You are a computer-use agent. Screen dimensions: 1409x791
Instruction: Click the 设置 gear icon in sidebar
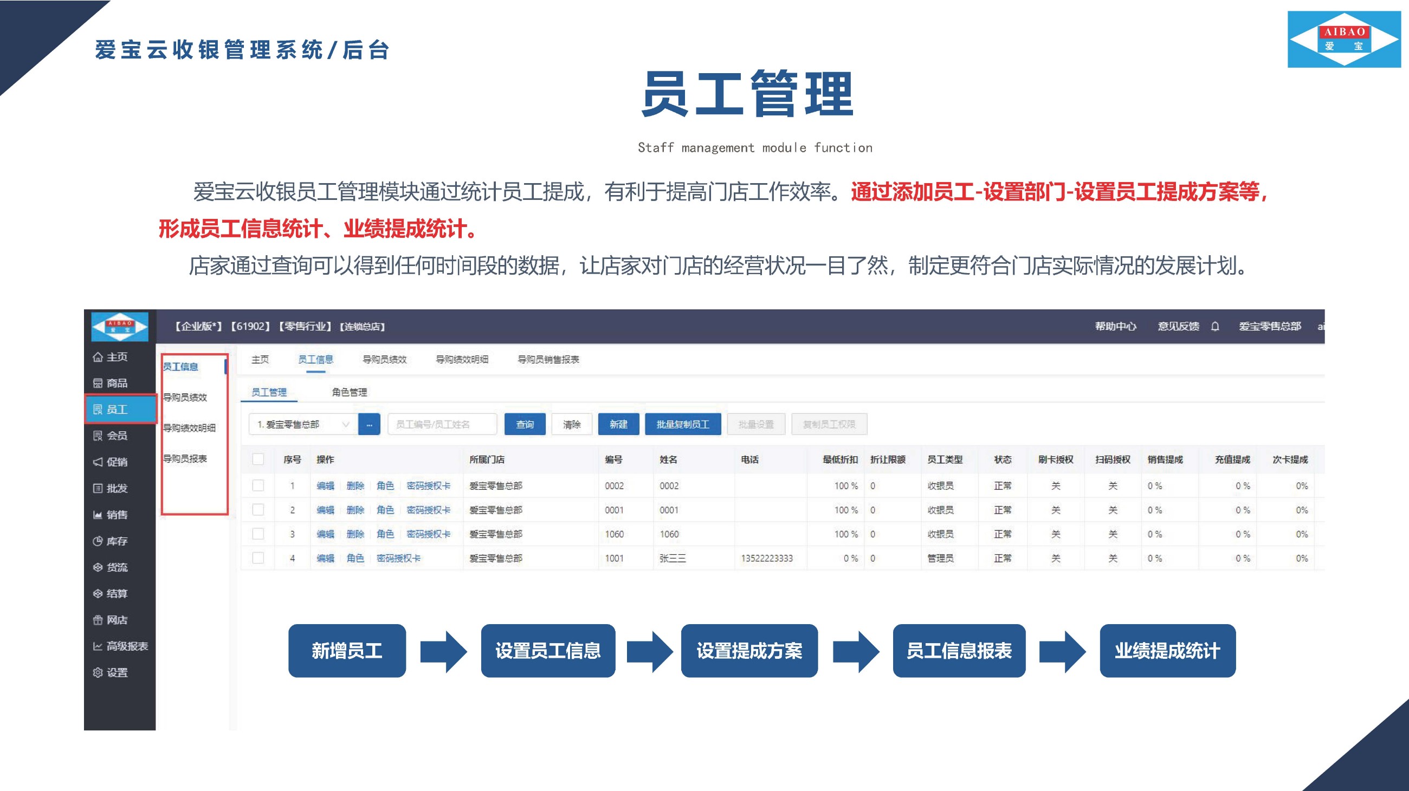[x=98, y=672]
